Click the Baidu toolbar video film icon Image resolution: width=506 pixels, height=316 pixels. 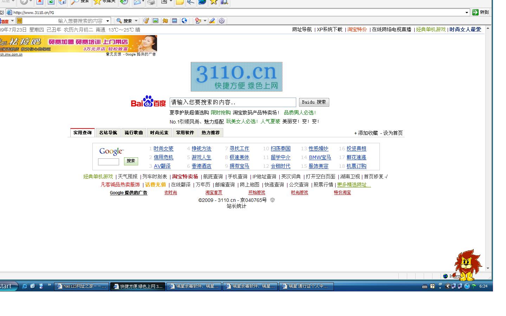(x=175, y=21)
